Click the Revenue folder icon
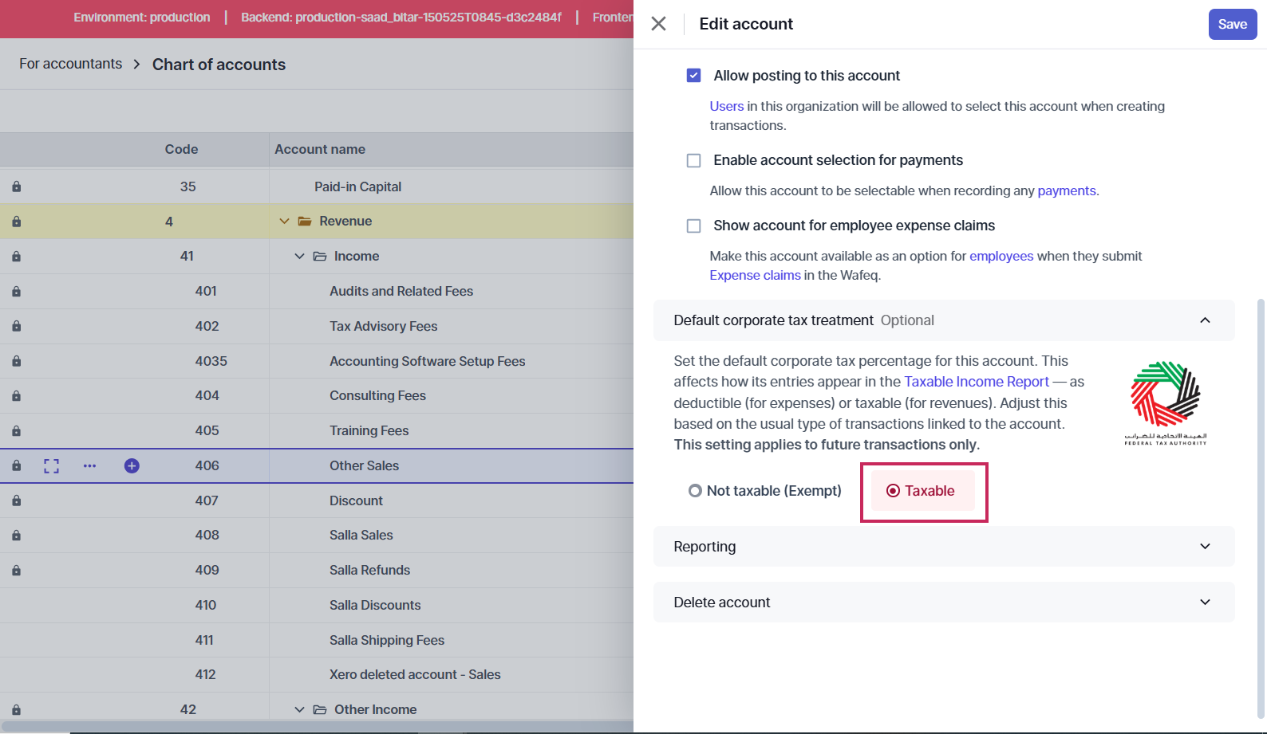Image resolution: width=1267 pixels, height=734 pixels. pos(304,222)
